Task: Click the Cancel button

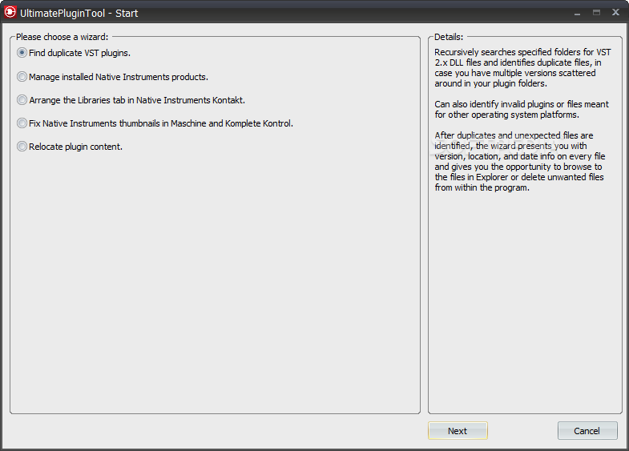Action: coord(587,430)
